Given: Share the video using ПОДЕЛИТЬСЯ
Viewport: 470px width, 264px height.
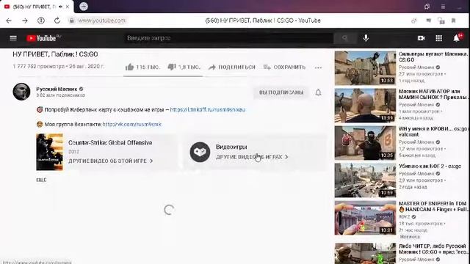Looking at the screenshot, I should coord(232,67).
